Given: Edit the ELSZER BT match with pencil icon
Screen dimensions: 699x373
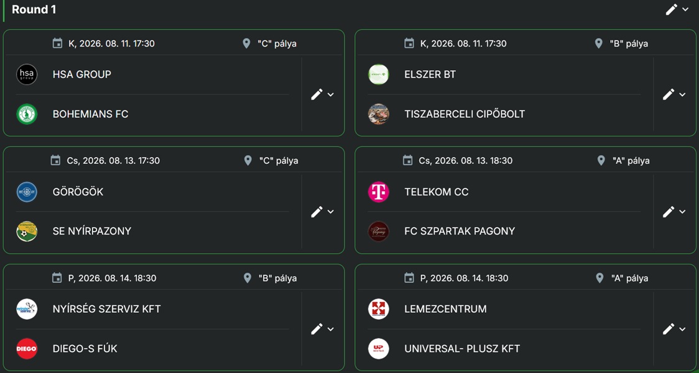Looking at the screenshot, I should (x=669, y=94).
